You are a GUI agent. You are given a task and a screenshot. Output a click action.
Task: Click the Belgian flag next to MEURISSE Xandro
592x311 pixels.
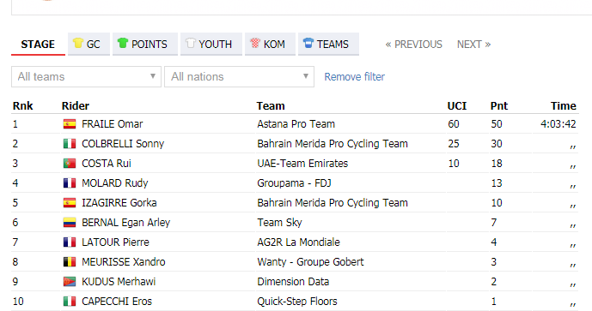coord(70,262)
